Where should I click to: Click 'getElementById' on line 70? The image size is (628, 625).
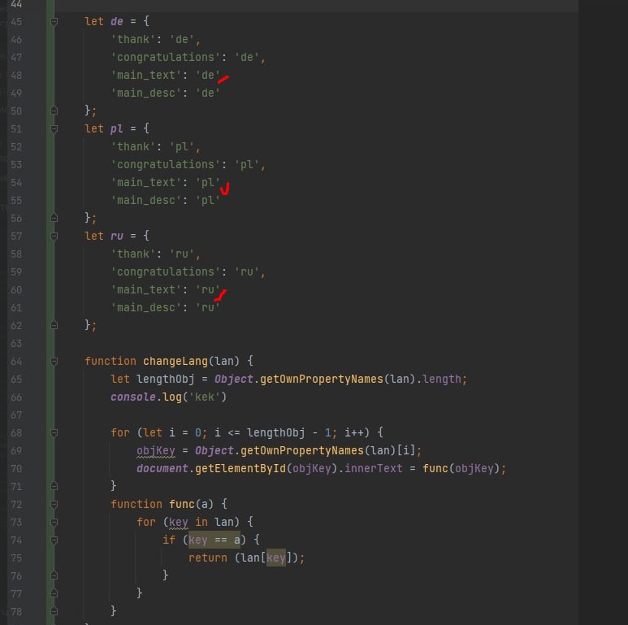(x=240, y=468)
